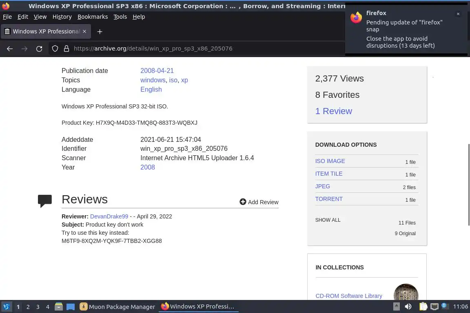Open reviewer DevanDrake99's profile

[109, 216]
